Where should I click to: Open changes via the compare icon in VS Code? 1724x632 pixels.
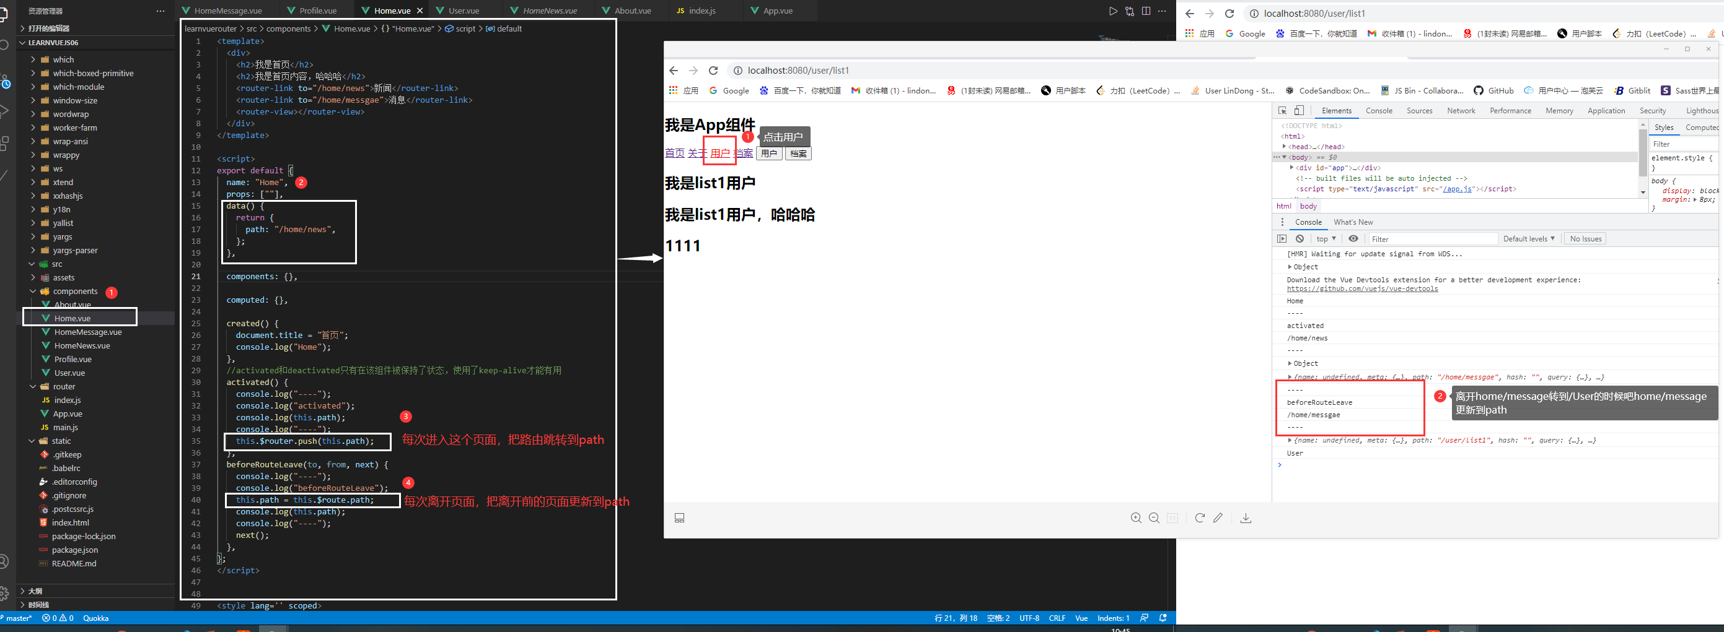tap(1130, 11)
